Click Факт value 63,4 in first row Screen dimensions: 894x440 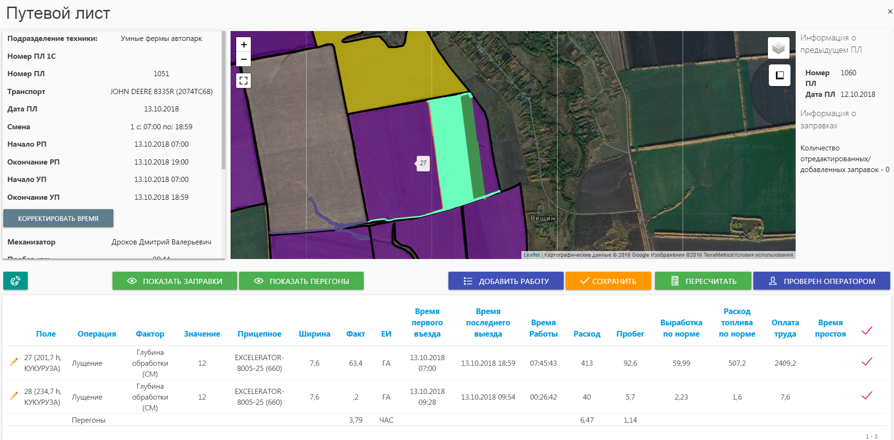tap(356, 363)
